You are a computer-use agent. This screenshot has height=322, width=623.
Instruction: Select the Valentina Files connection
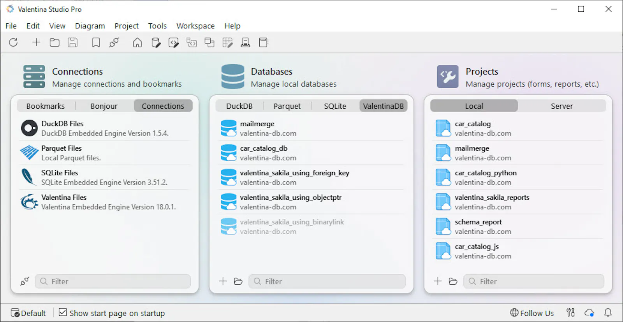(104, 202)
